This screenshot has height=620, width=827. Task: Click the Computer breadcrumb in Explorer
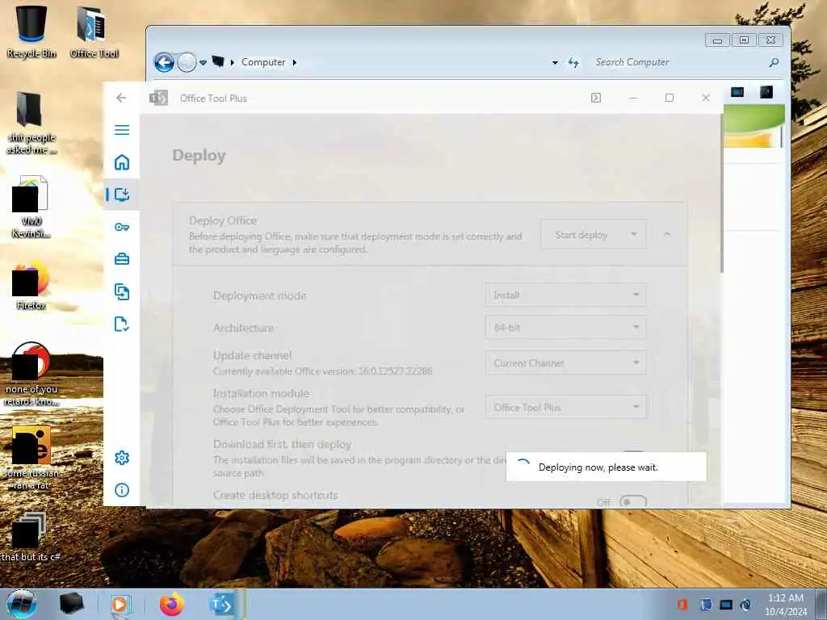[x=263, y=62]
